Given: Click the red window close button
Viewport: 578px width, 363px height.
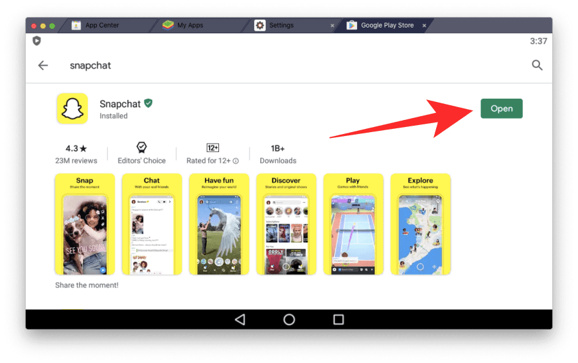Looking at the screenshot, I should tap(34, 26).
